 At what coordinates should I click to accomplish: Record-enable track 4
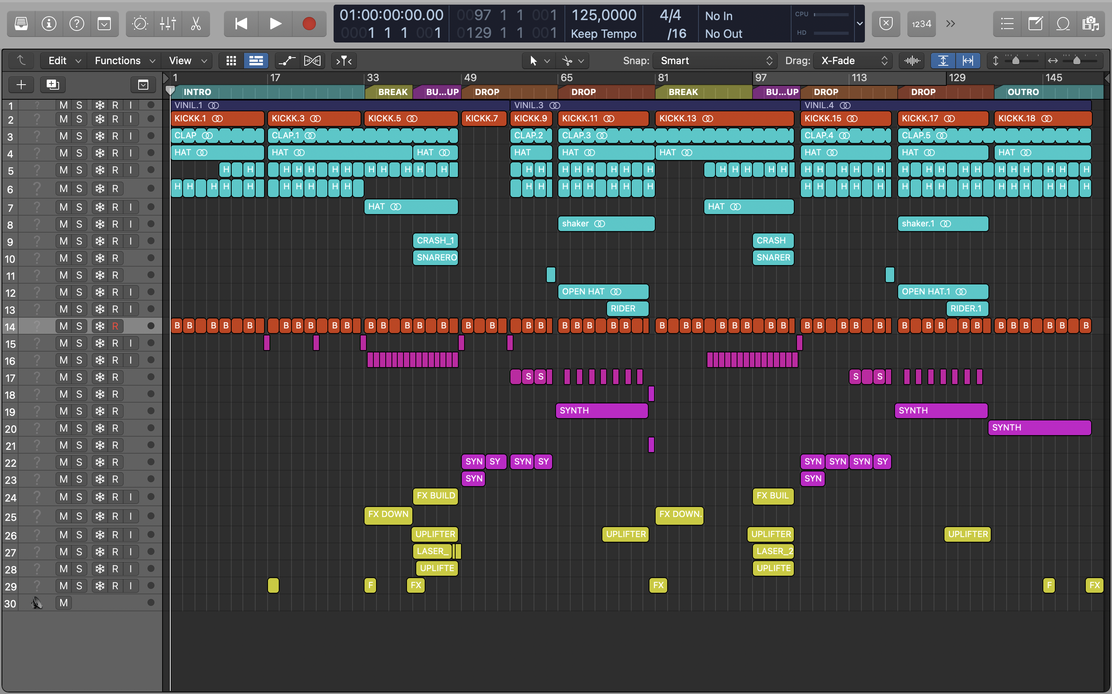click(115, 153)
